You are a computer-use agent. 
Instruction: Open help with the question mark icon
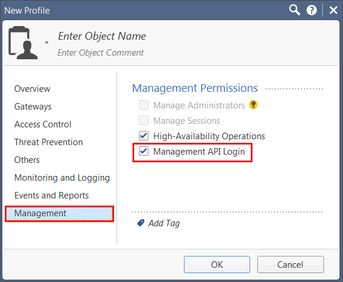[312, 10]
